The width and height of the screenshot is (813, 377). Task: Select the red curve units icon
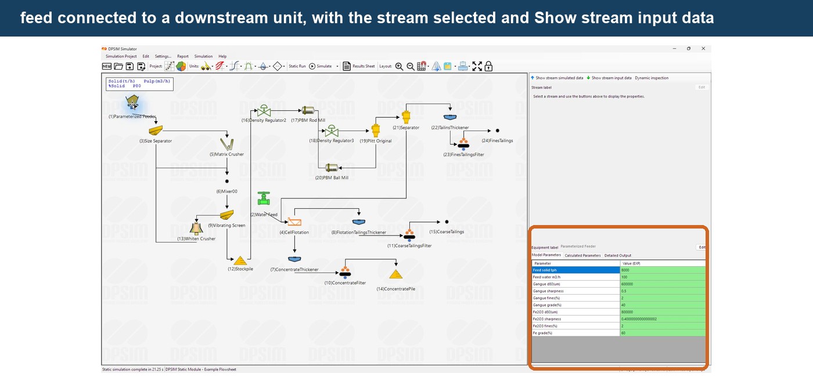point(221,66)
